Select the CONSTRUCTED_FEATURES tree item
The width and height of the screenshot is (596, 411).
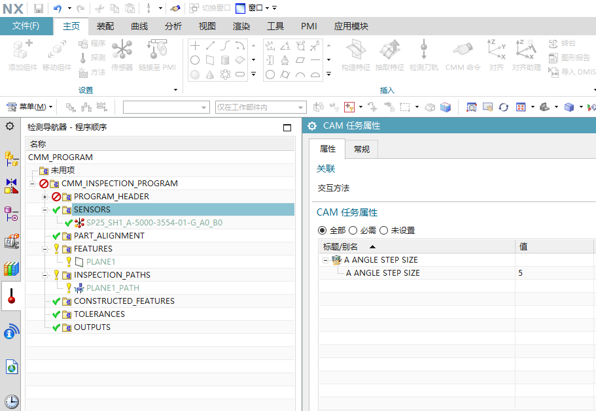pyautogui.click(x=124, y=301)
